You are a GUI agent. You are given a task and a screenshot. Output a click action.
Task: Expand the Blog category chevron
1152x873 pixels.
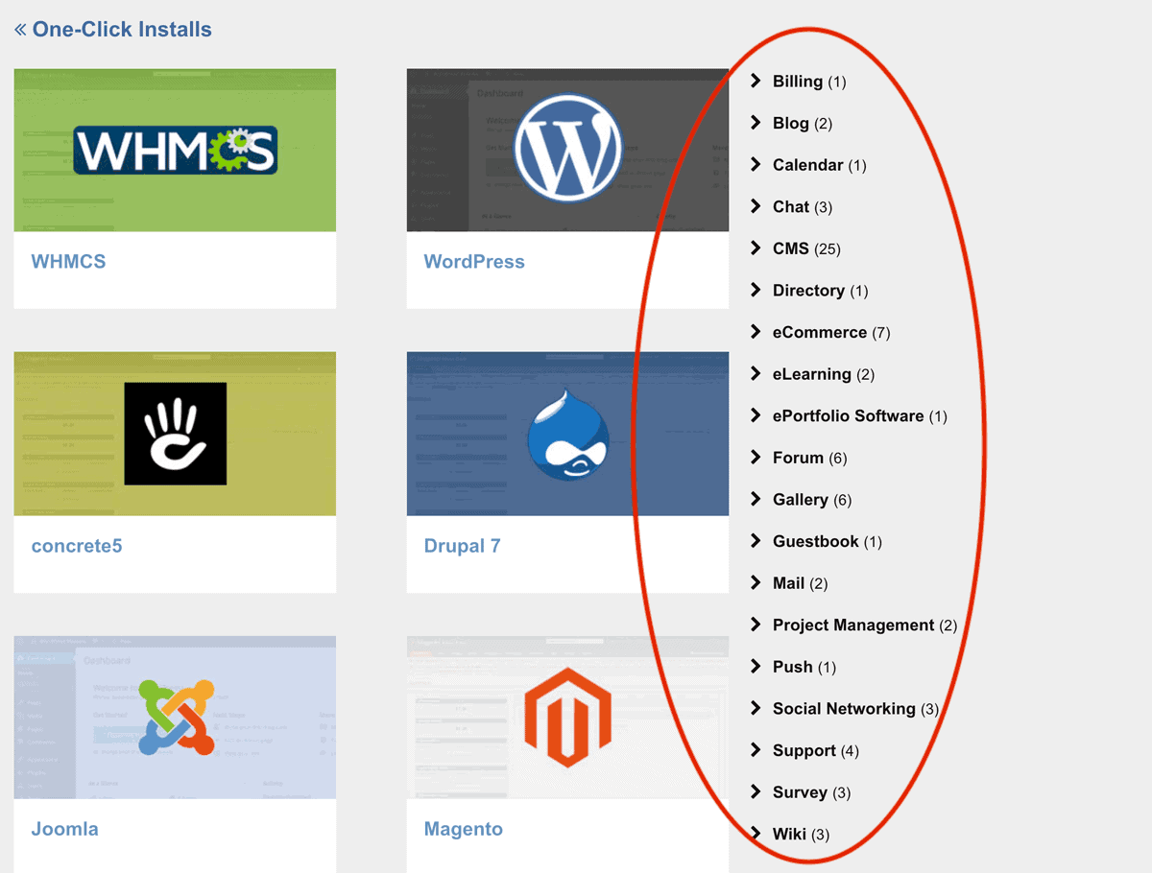click(756, 123)
